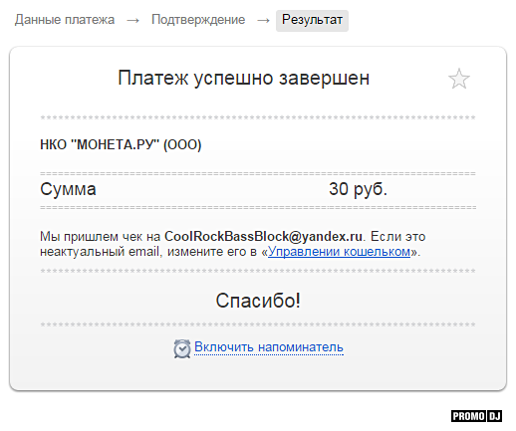Open 'Управлении кошельком' link
The height and width of the screenshot is (431, 516).
point(339,252)
